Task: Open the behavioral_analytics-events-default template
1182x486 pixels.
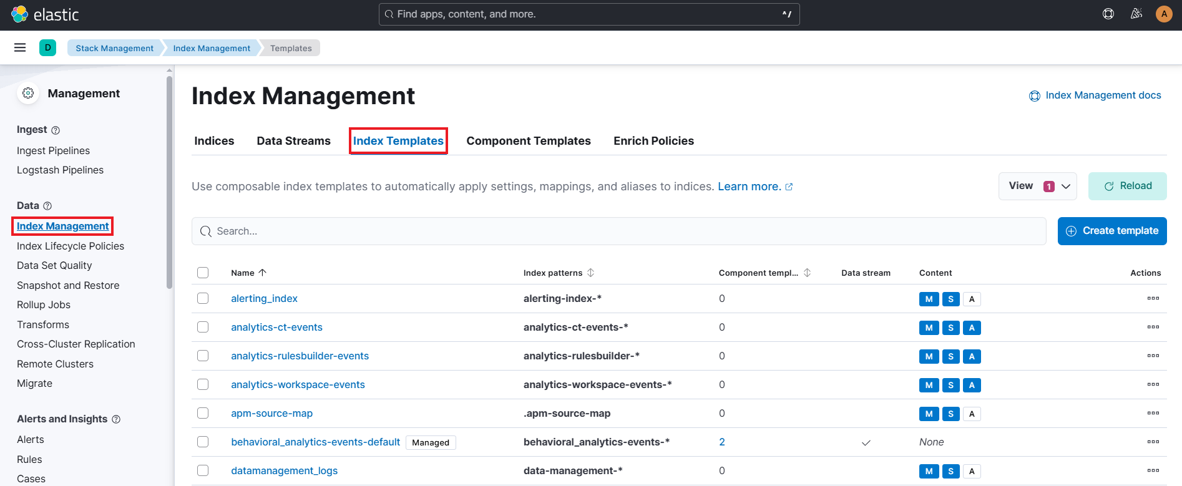Action: [x=315, y=442]
